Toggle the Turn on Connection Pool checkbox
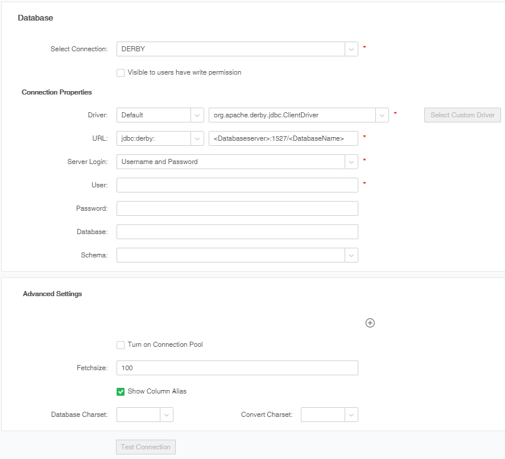The image size is (505, 459). point(121,345)
